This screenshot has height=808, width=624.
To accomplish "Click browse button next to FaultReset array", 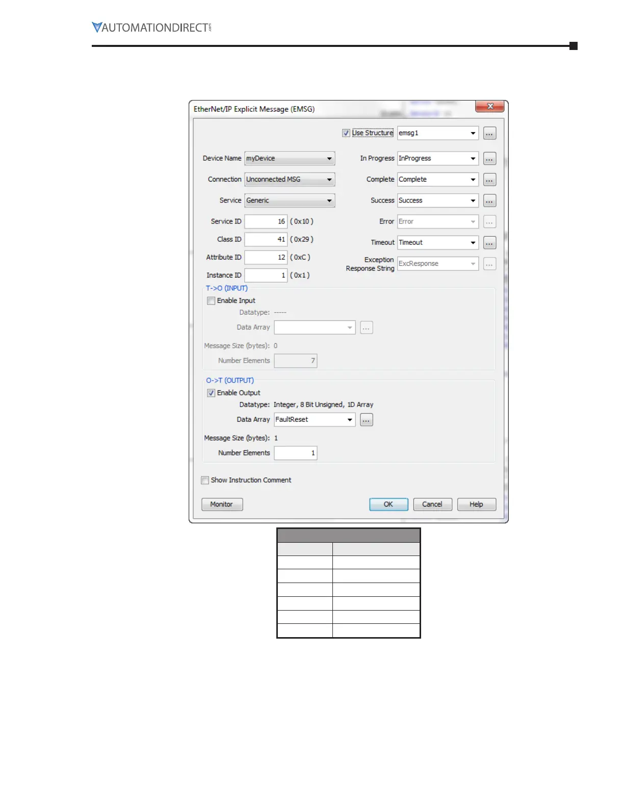I will tap(367, 420).
